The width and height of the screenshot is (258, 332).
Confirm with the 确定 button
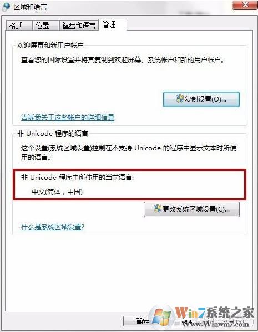pyautogui.click(x=143, y=321)
